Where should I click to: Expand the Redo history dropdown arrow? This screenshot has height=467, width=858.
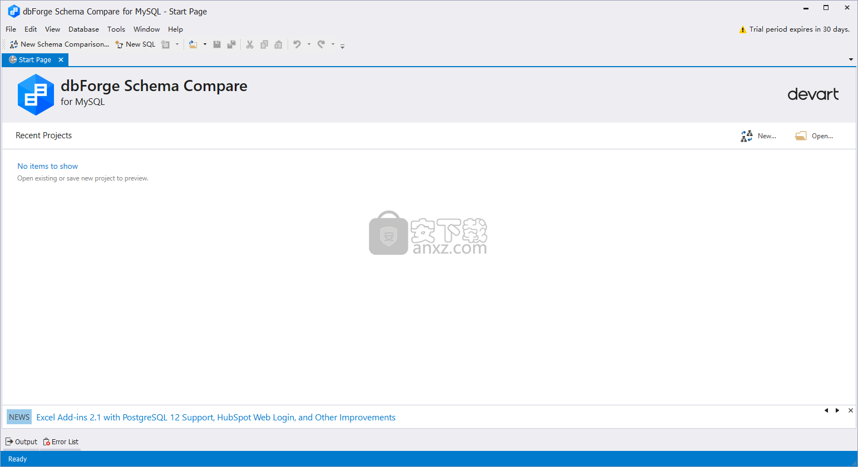[x=333, y=44]
